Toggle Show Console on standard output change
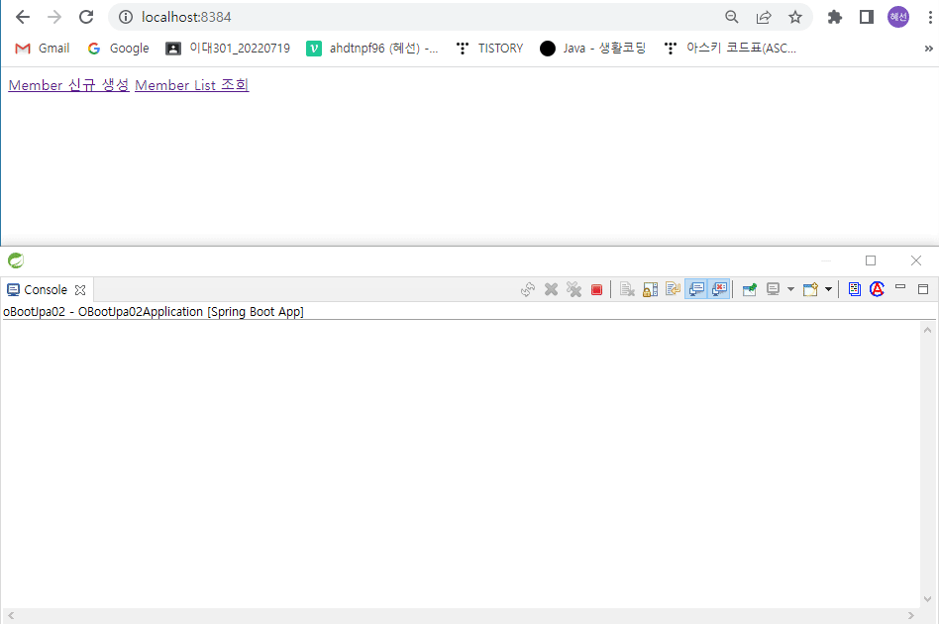The image size is (939, 624). [696, 290]
